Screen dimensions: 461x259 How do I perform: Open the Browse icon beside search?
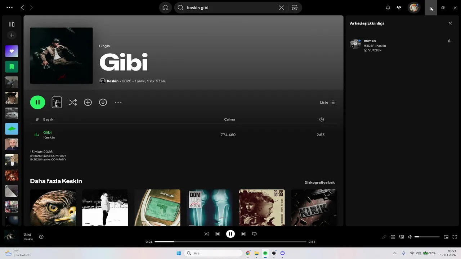(295, 8)
